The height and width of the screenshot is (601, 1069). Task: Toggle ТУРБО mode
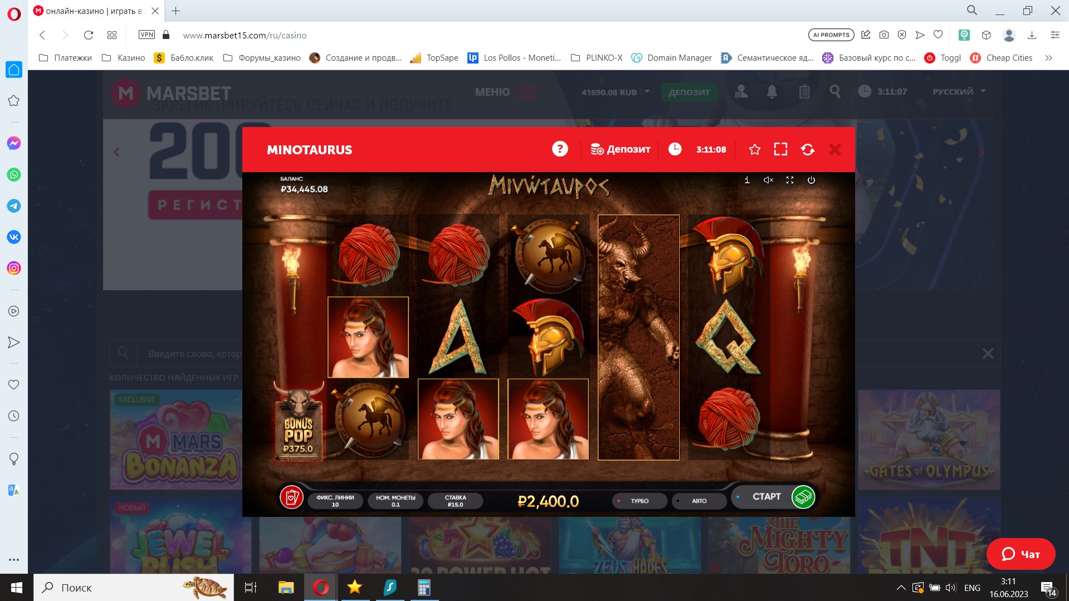639,501
